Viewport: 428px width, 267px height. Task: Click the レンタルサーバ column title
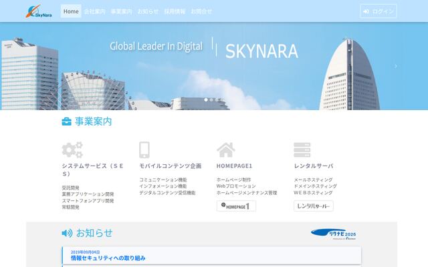coord(314,166)
